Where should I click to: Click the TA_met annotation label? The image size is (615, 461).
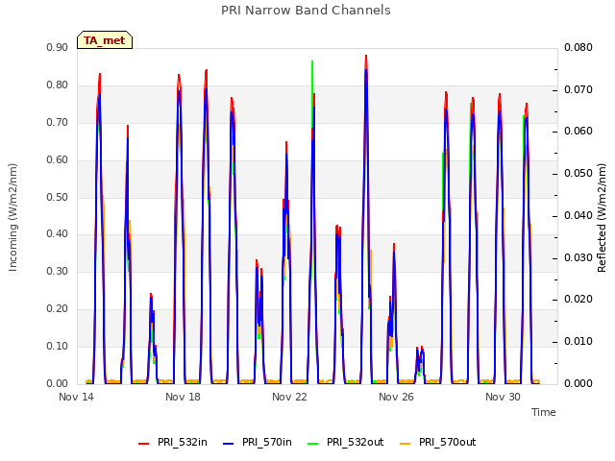coord(105,40)
